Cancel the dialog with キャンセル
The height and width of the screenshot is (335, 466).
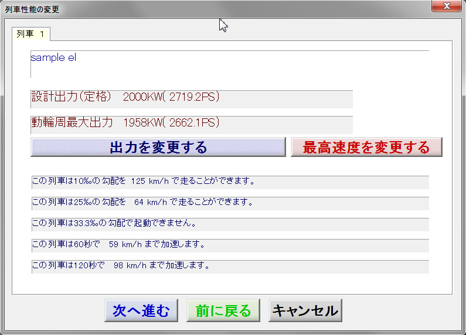point(305,311)
